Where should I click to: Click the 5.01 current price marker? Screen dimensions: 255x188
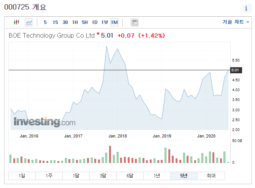click(x=236, y=70)
